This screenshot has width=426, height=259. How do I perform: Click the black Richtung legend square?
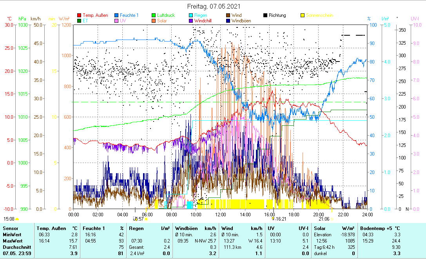pyautogui.click(x=266, y=16)
